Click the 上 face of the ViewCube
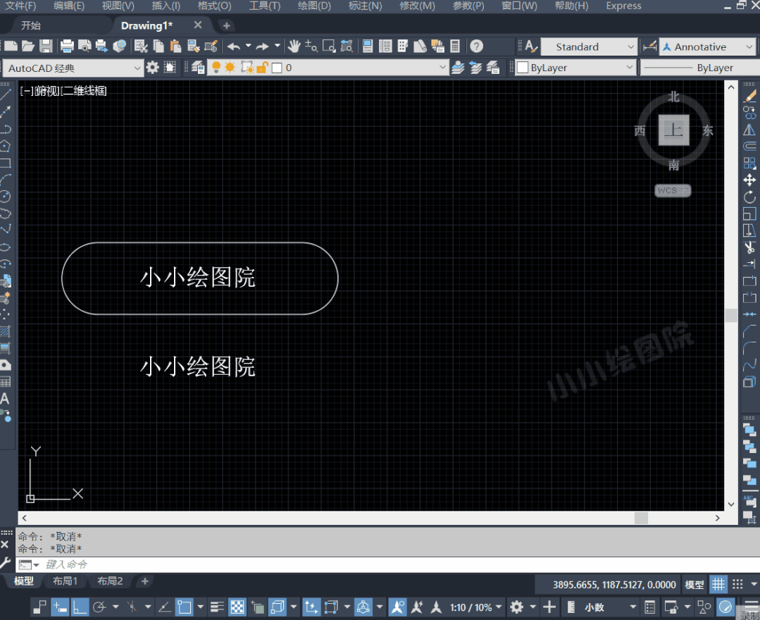Viewport: 760px width, 620px height. click(x=674, y=130)
